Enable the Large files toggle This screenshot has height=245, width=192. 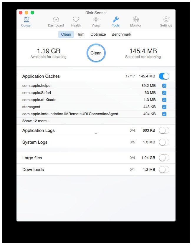pyautogui.click(x=164, y=158)
